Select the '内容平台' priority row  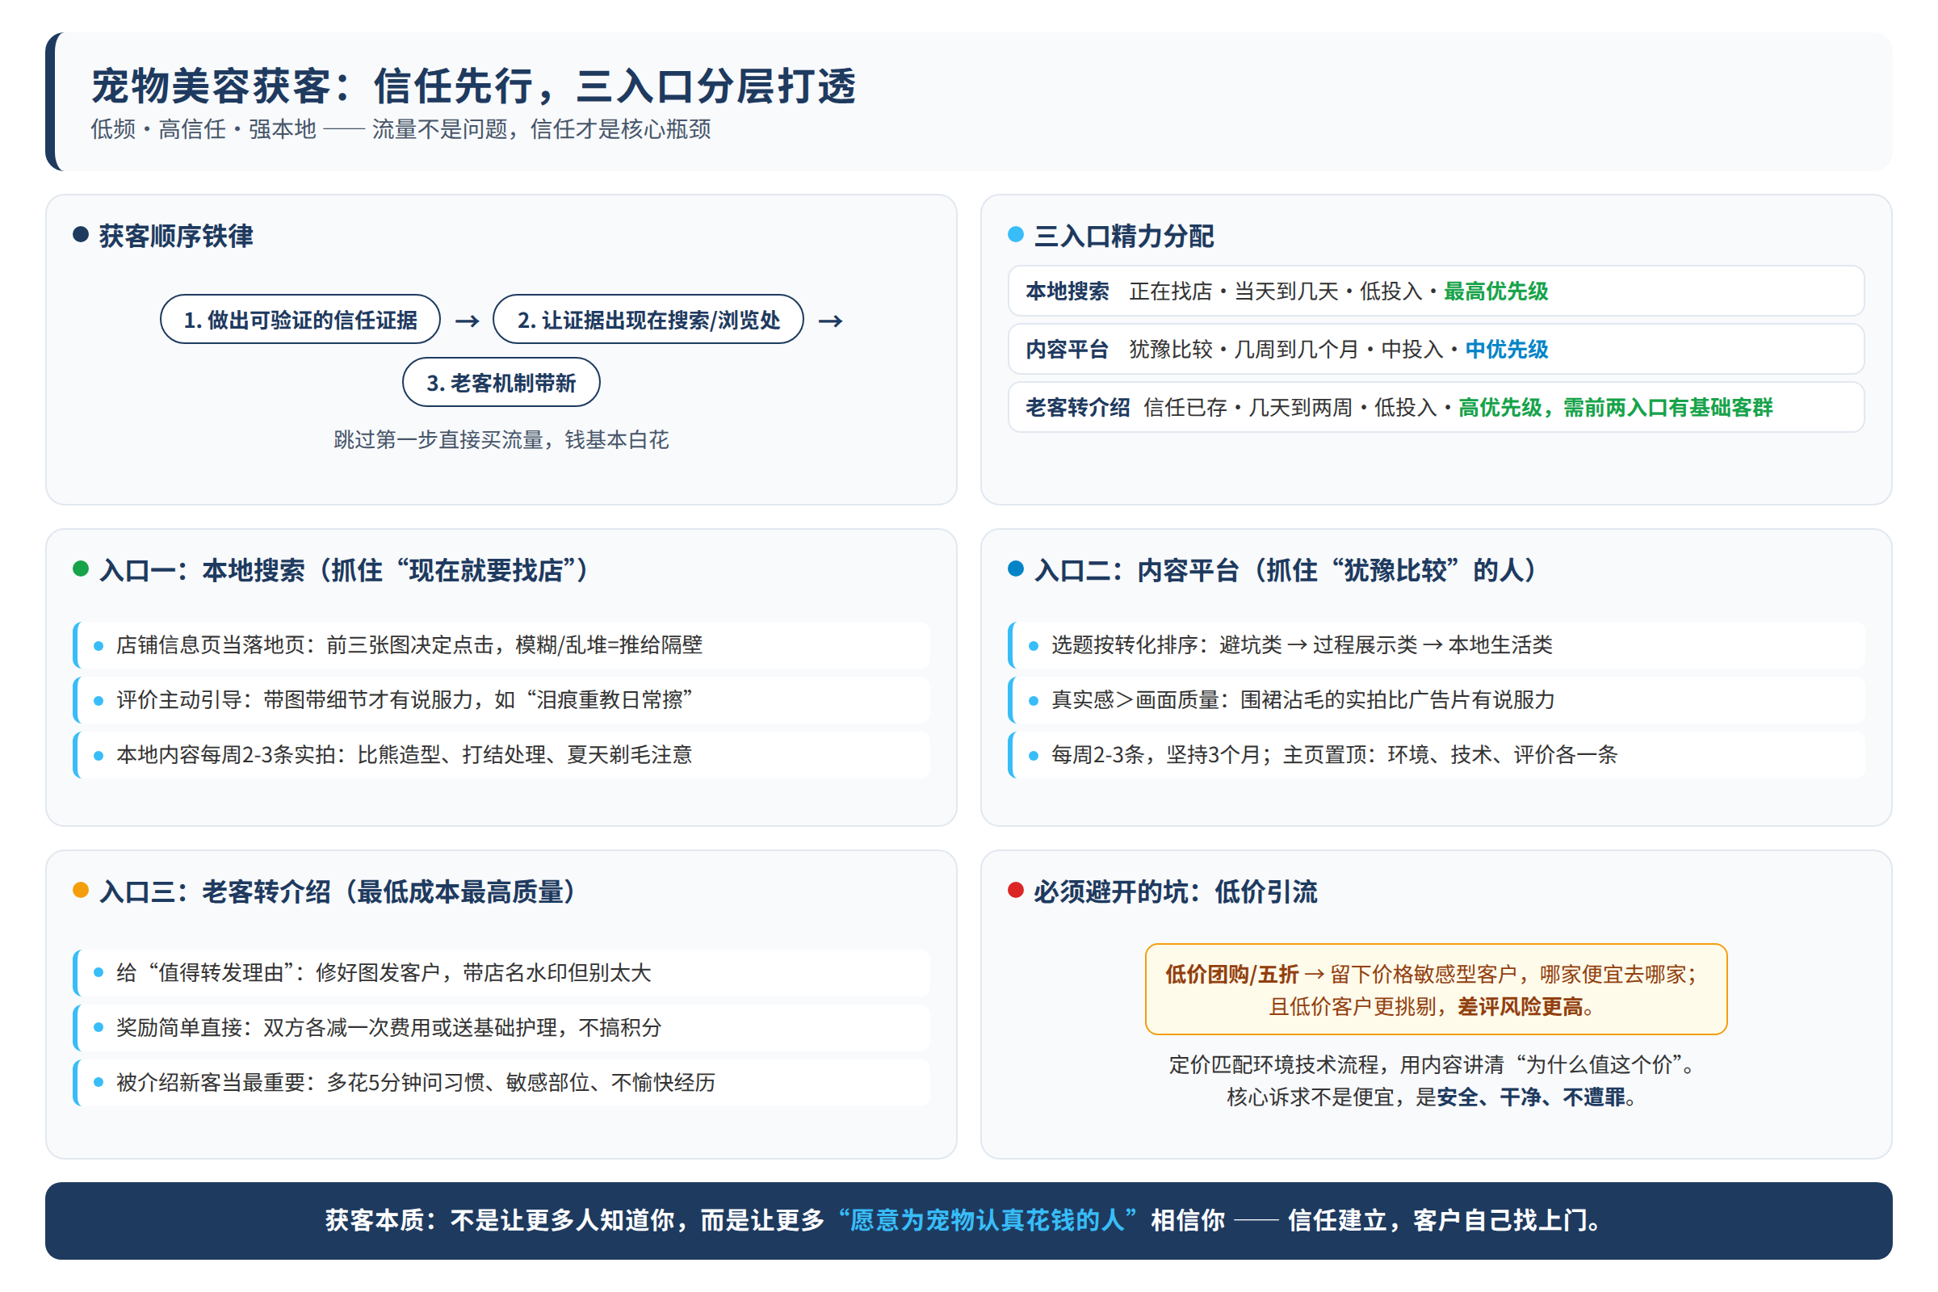1436,350
